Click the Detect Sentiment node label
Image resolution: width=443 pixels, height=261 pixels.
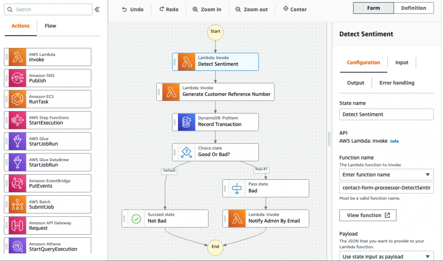tap(218, 64)
